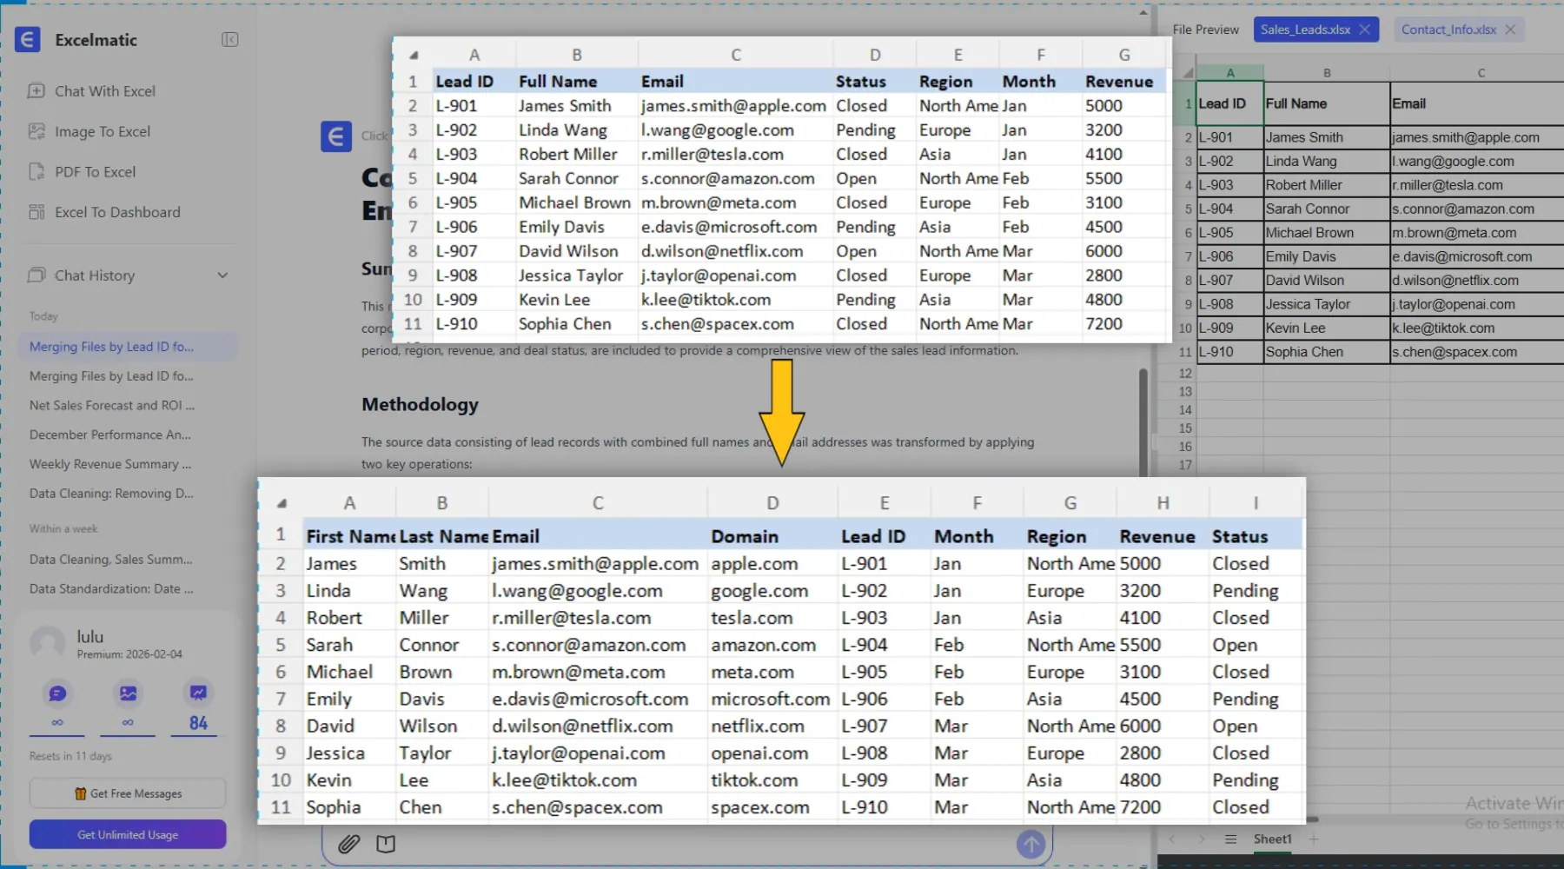Select the Sheet1 worksheet tab
1564x869 pixels.
pos(1272,839)
